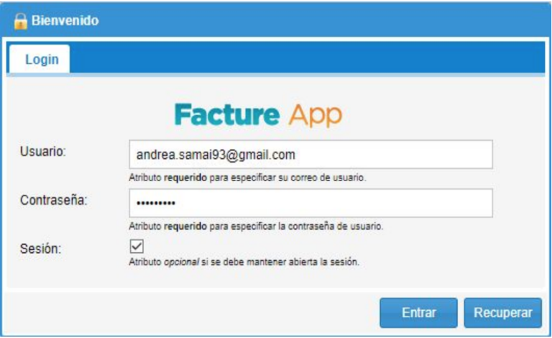Click the Usuario field label

[x=43, y=152]
